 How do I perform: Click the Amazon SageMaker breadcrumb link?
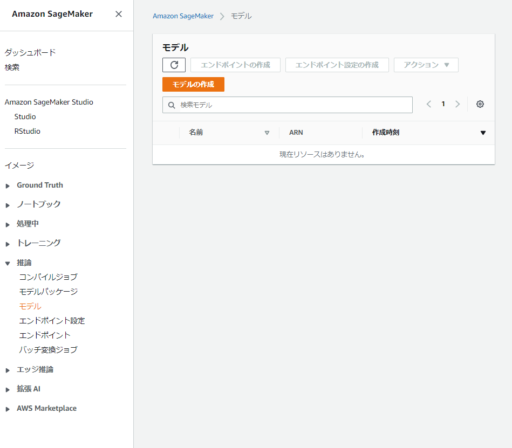tap(183, 16)
